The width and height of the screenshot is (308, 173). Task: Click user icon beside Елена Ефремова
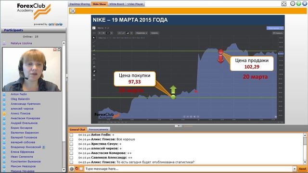tap(4, 152)
